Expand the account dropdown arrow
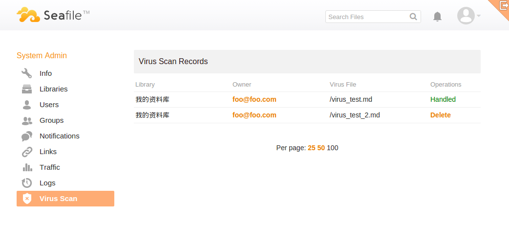The image size is (509, 227). click(479, 16)
